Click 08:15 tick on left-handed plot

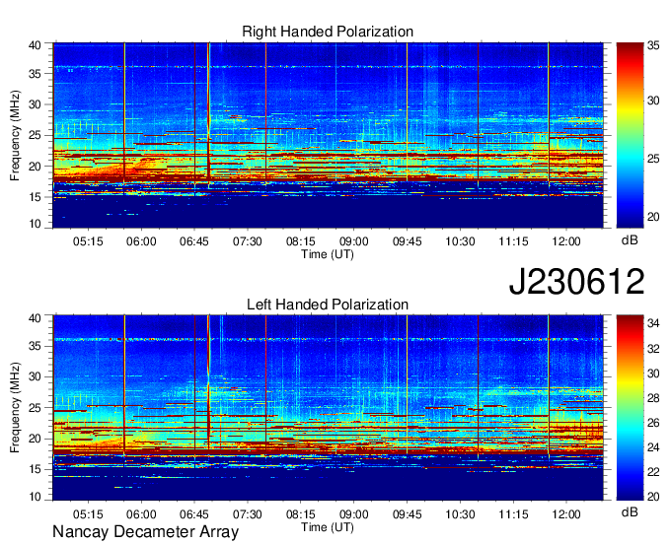(x=301, y=513)
